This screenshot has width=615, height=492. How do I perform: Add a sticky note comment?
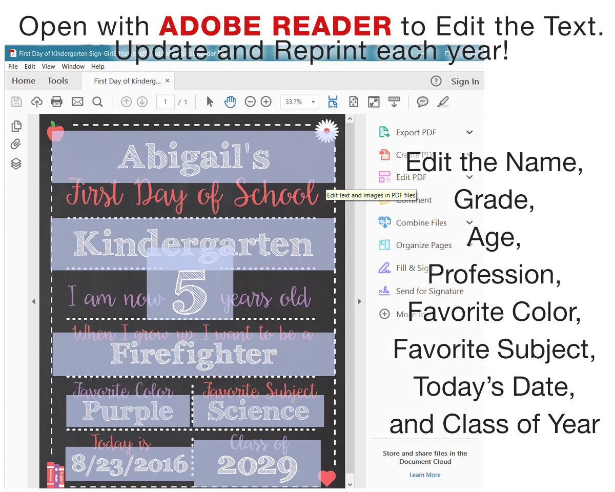pyautogui.click(x=422, y=101)
